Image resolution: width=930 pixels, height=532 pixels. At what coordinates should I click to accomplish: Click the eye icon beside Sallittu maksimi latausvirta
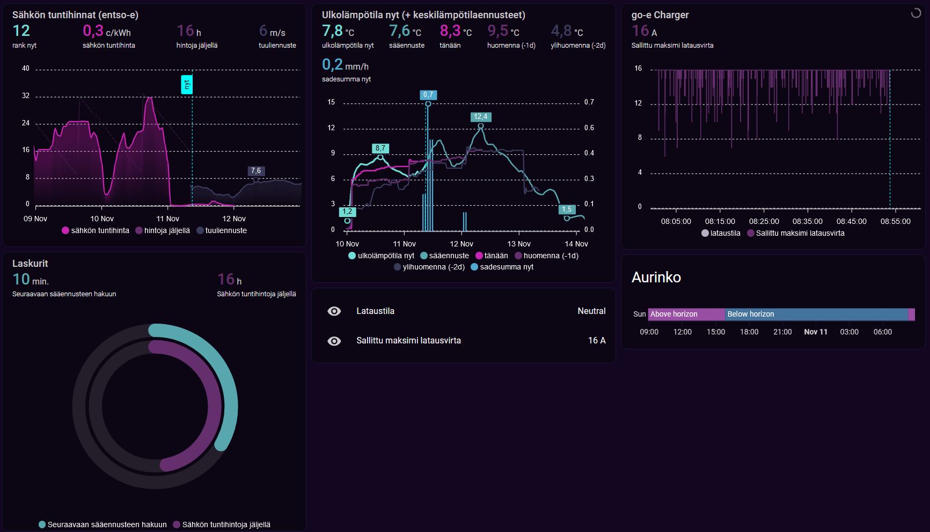point(334,341)
